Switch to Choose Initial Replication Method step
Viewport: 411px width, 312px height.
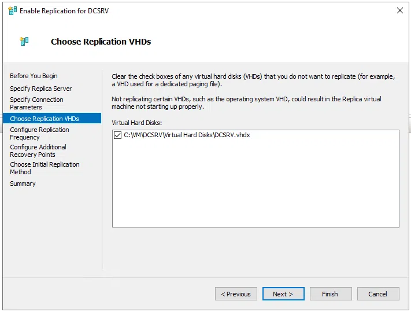[45, 168]
